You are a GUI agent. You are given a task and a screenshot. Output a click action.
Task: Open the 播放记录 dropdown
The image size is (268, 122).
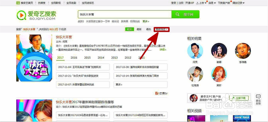click(239, 3)
